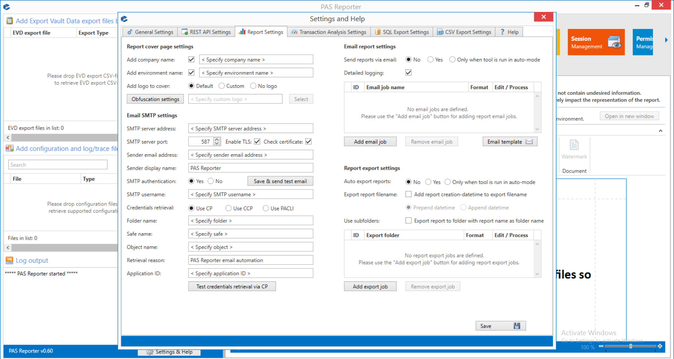Click the Settings and Help dialog logo icon

point(124,19)
